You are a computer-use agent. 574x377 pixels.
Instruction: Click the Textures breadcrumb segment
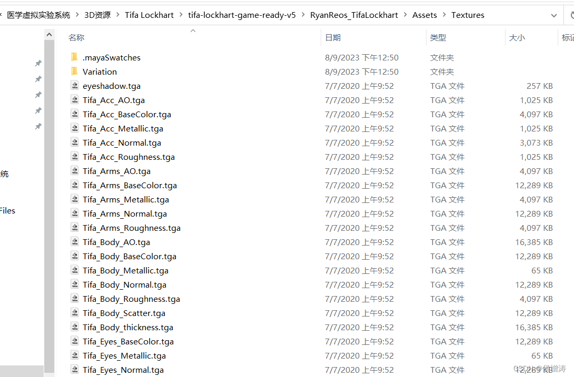tap(468, 15)
